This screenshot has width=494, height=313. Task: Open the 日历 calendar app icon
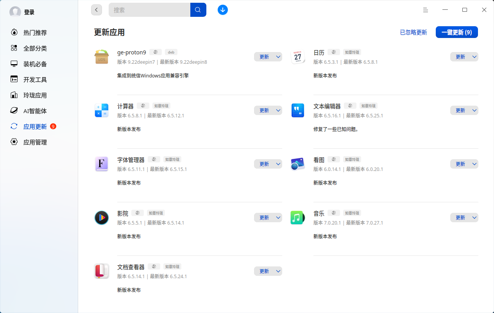pos(298,57)
